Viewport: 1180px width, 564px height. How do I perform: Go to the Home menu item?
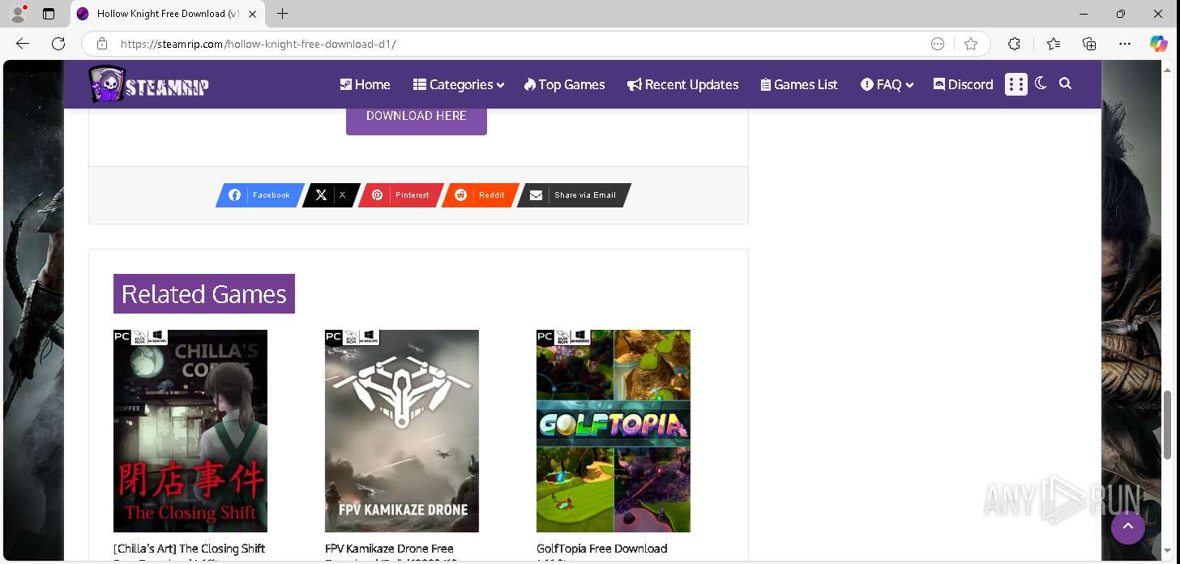point(365,84)
